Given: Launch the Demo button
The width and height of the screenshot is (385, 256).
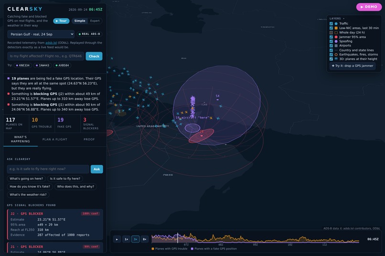Looking at the screenshot, I should (x=369, y=7).
